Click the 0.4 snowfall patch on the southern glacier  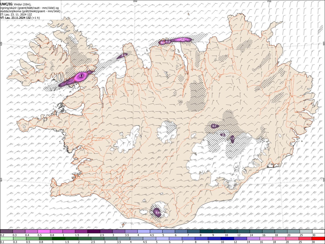(x=157, y=212)
